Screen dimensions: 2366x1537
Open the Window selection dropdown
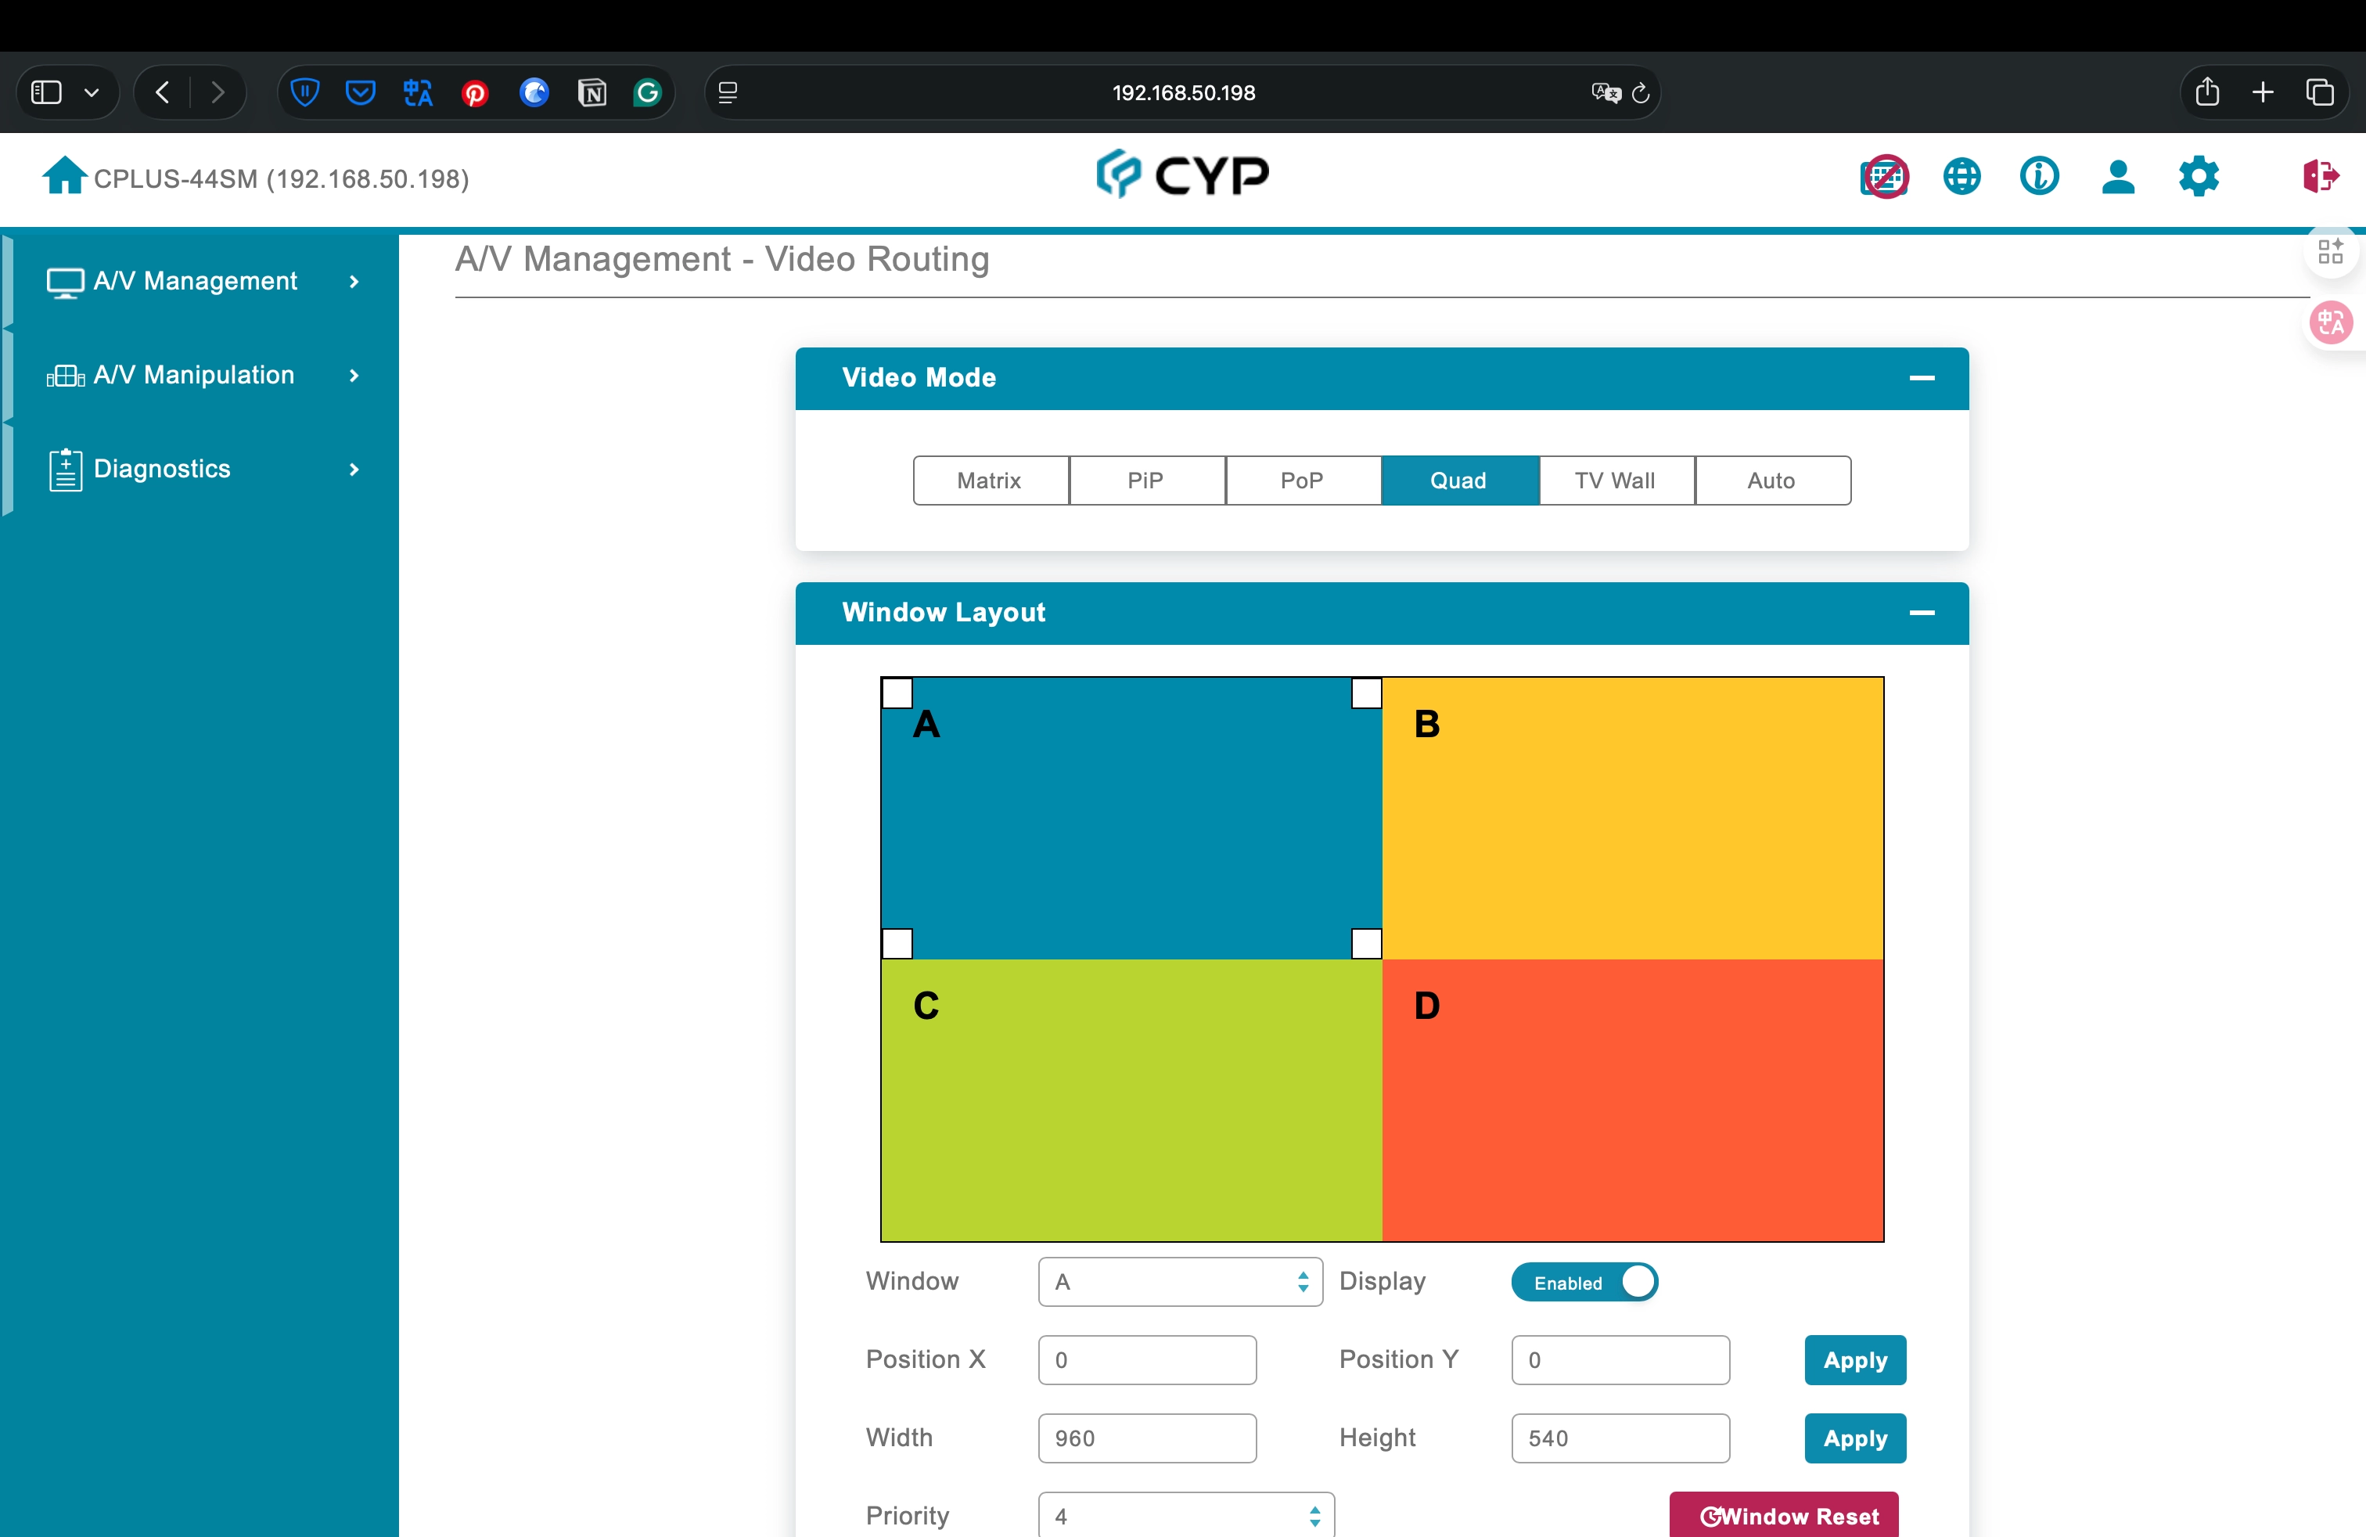tap(1180, 1283)
